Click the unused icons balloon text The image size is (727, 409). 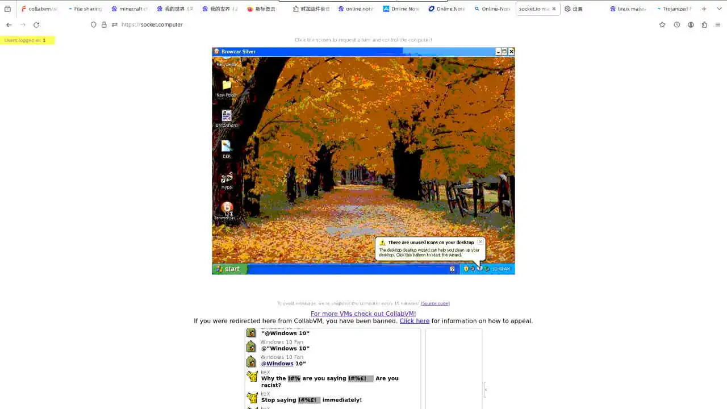click(429, 252)
